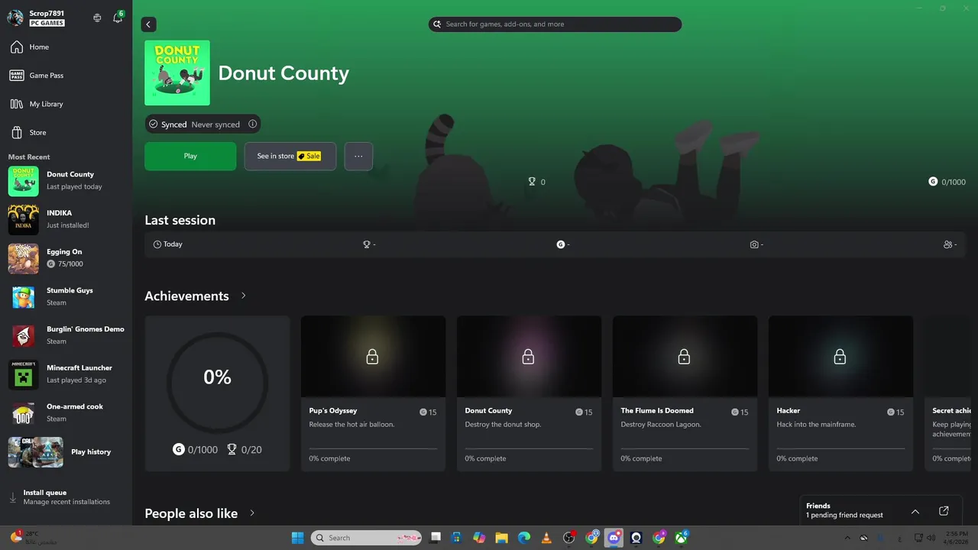Open Play history
The height and width of the screenshot is (550, 978).
(x=66, y=452)
